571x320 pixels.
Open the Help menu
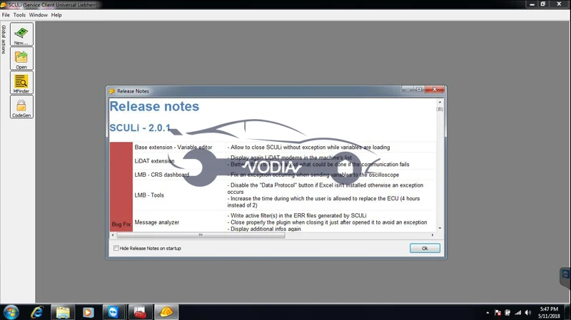(x=56, y=15)
